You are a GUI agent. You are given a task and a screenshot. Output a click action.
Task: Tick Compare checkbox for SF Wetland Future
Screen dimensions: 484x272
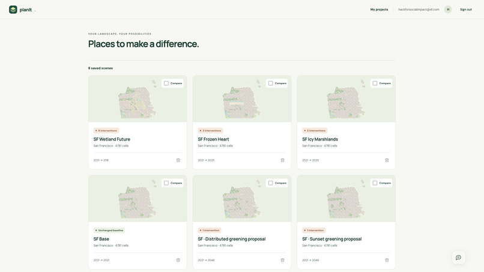click(x=166, y=83)
